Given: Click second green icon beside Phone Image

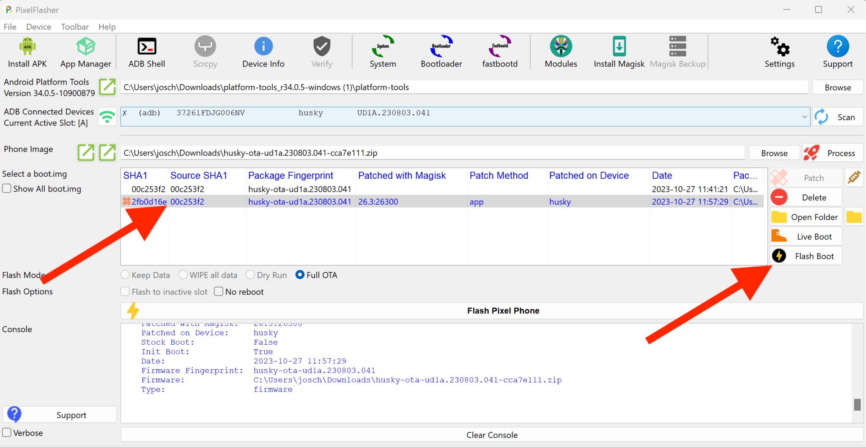Looking at the screenshot, I should pos(107,153).
